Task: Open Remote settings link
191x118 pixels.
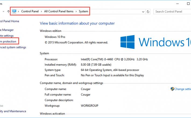Action: [x=7, y=36]
